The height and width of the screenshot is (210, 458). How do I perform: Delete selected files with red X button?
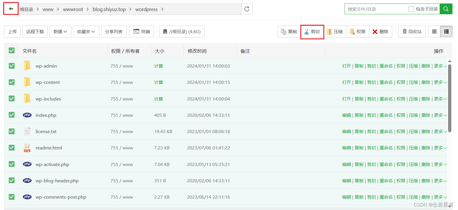click(381, 31)
